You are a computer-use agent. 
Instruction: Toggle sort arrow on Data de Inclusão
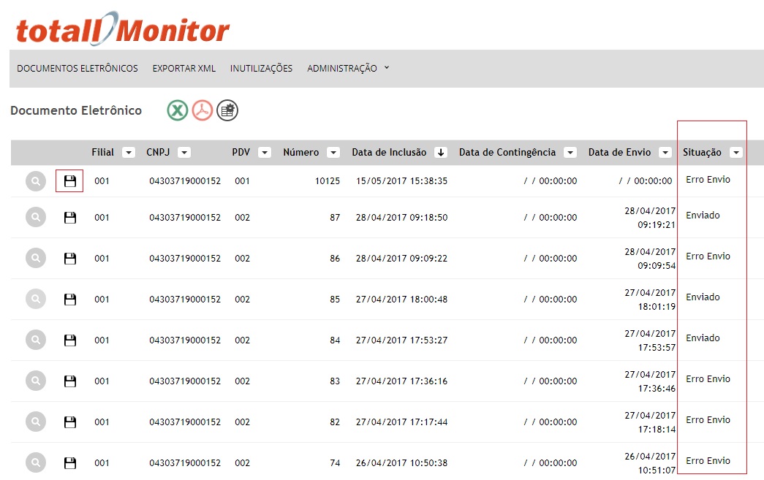point(441,153)
